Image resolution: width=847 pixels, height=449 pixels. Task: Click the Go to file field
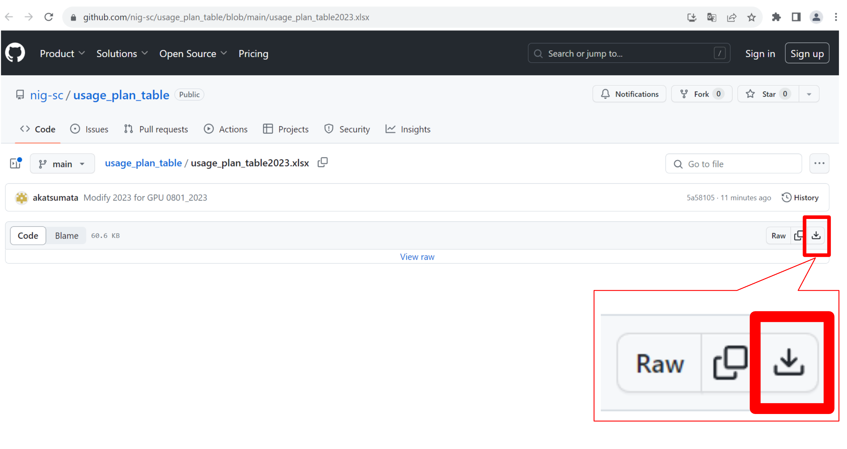click(733, 164)
